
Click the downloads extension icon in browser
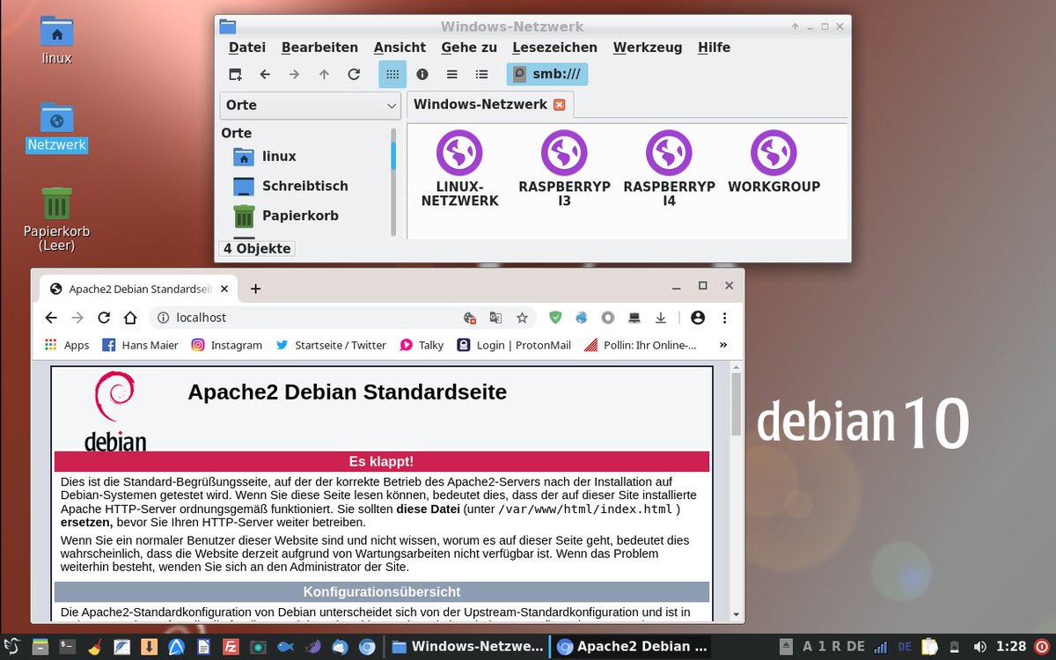661,318
